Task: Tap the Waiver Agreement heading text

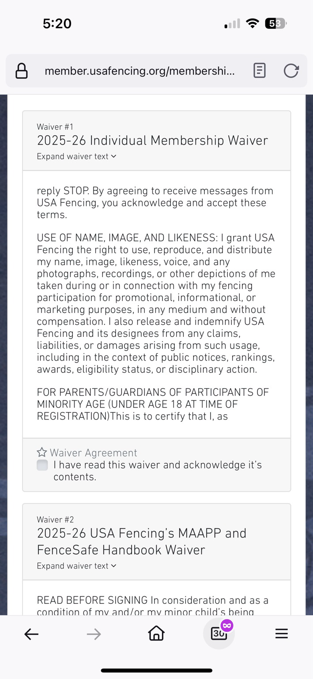Action: [x=93, y=453]
